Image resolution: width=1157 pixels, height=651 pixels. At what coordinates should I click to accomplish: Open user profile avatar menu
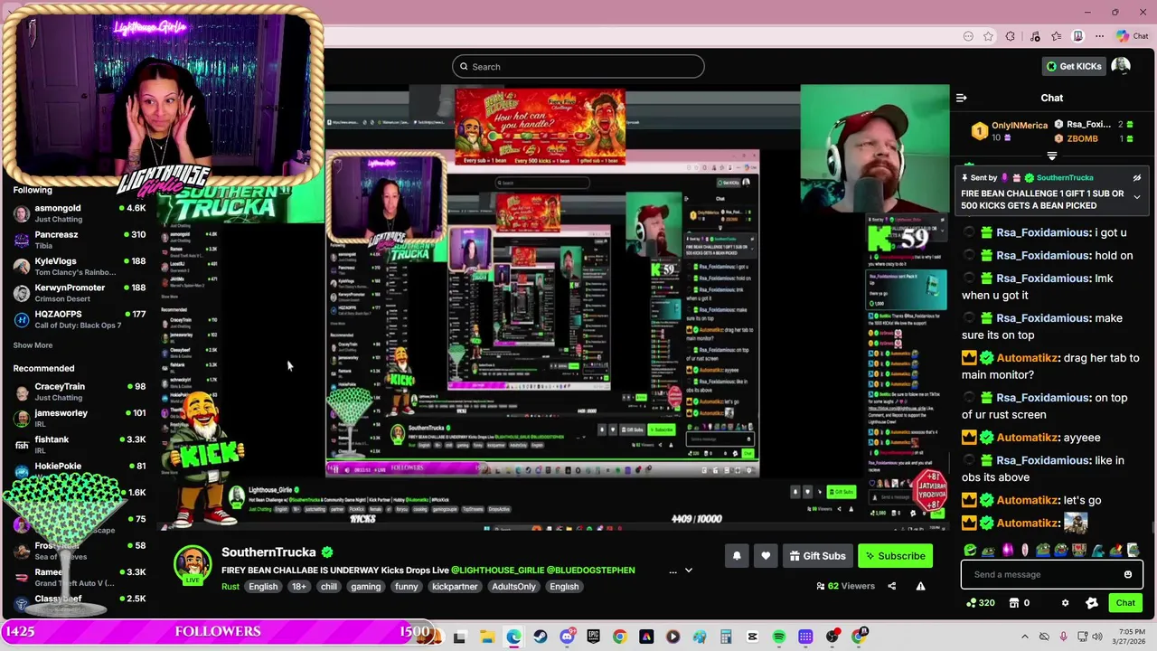tap(1121, 66)
